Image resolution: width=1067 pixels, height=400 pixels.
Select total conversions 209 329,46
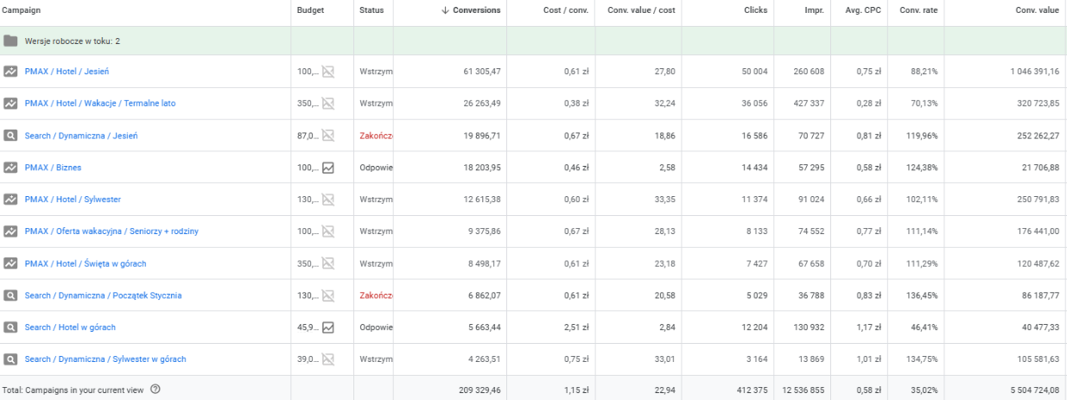pos(480,390)
